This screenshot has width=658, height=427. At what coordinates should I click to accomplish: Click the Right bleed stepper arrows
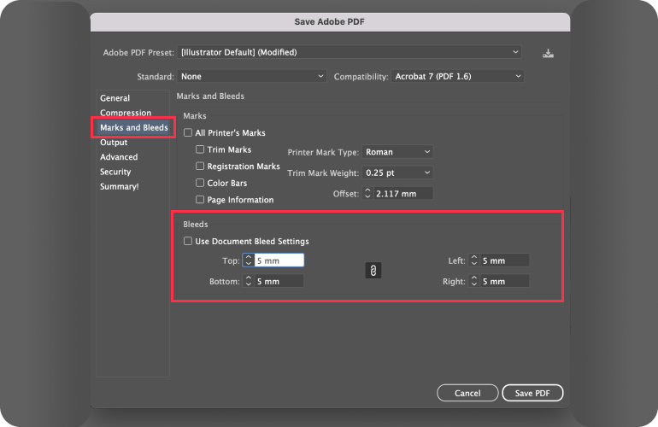474,281
